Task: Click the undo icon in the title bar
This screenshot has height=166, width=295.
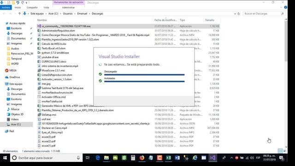Action: pyautogui.click(x=18, y=3)
